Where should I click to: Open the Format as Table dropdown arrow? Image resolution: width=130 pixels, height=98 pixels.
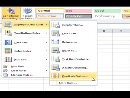[34, 19]
